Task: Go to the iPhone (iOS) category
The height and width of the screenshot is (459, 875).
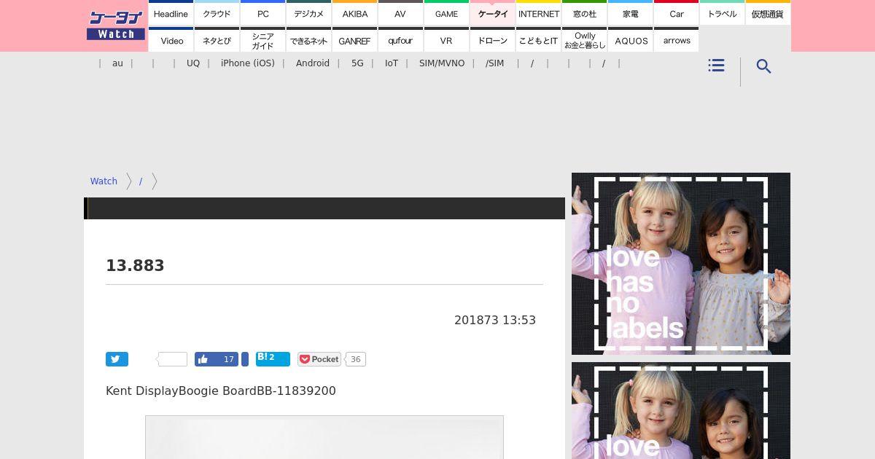Action: click(248, 63)
